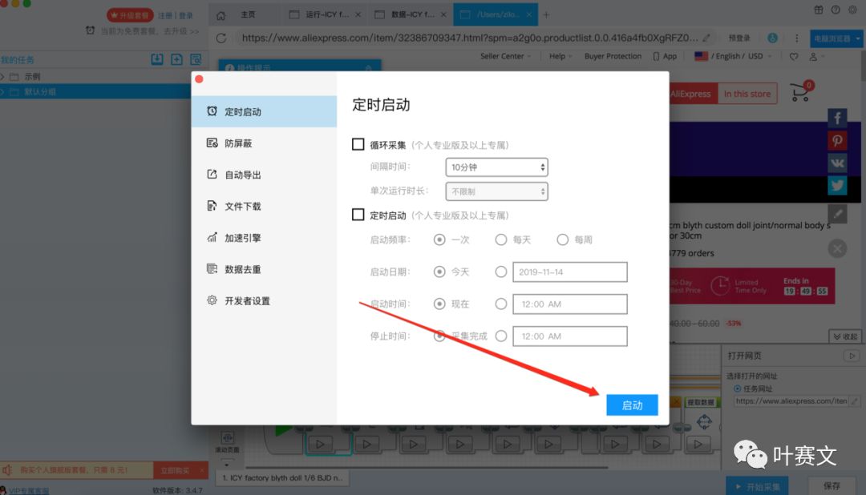Open the Seller Center menu

pos(503,56)
